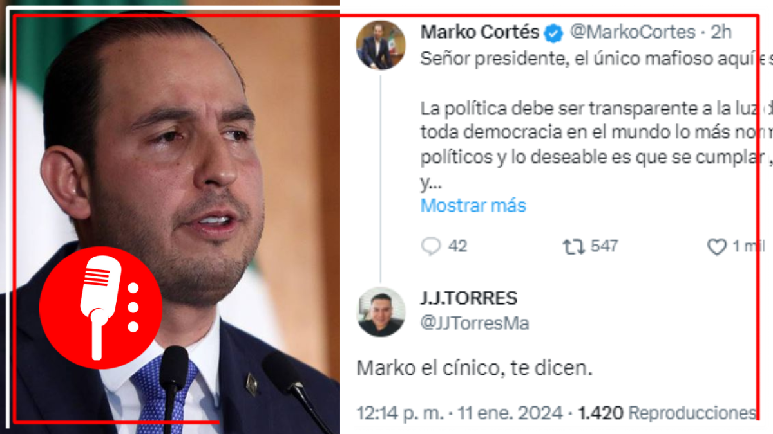Viewport: 773px width, 434px height.
Task: Click the 2h tweet timestamp
Action: (x=725, y=32)
